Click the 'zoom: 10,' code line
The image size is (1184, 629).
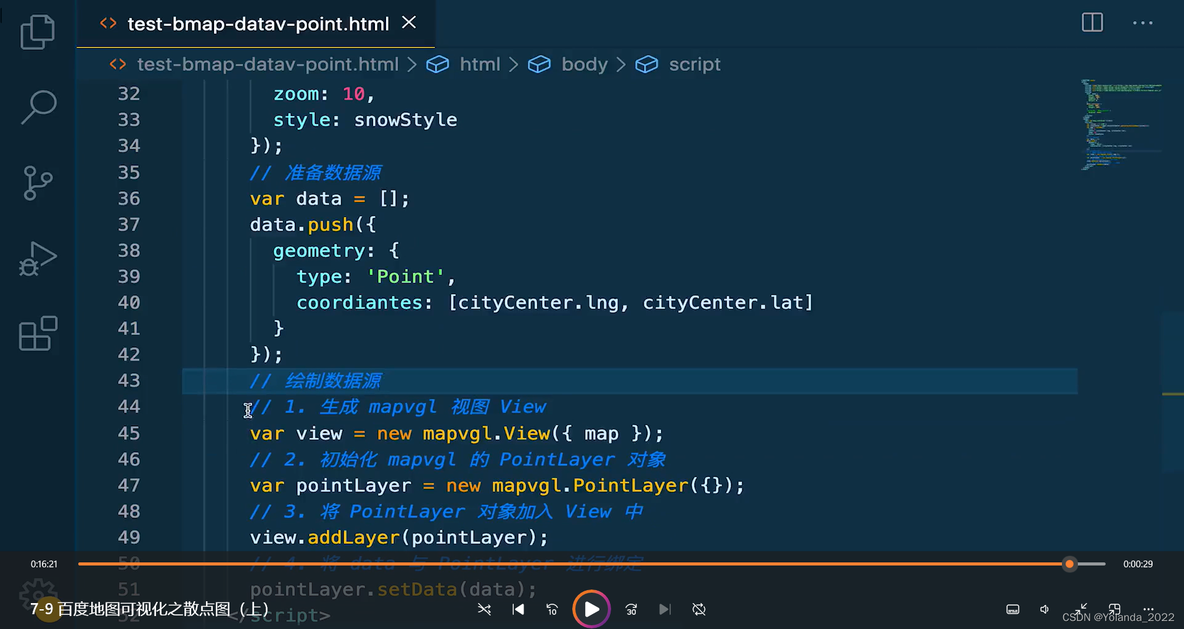click(x=324, y=94)
